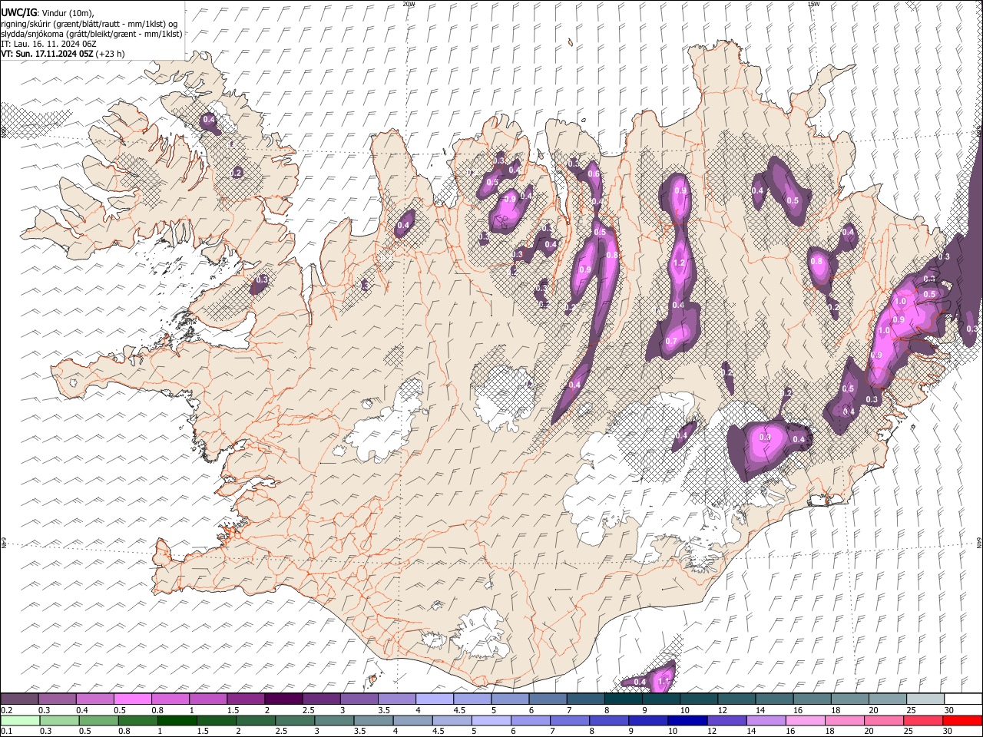Click the '12' label in the blue lower legend row
The image size is (983, 737).
pyautogui.click(x=713, y=731)
